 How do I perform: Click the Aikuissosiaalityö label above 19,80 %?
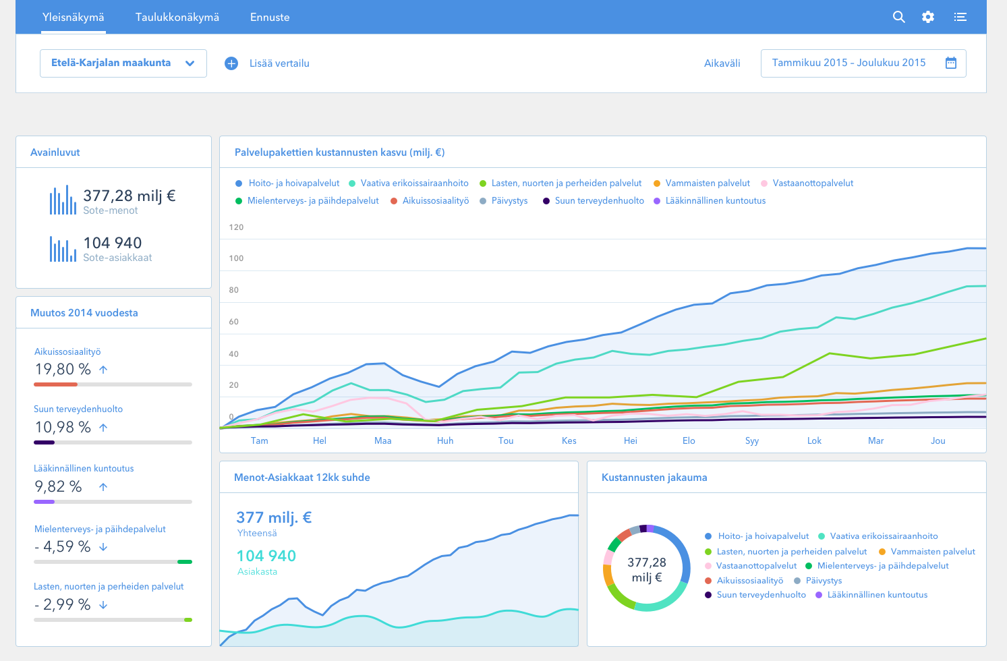(67, 352)
